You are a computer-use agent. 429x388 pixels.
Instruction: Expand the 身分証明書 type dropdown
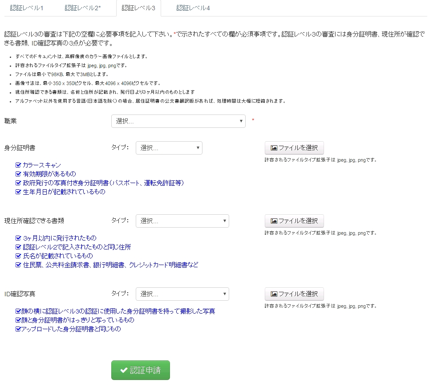[x=169, y=148]
